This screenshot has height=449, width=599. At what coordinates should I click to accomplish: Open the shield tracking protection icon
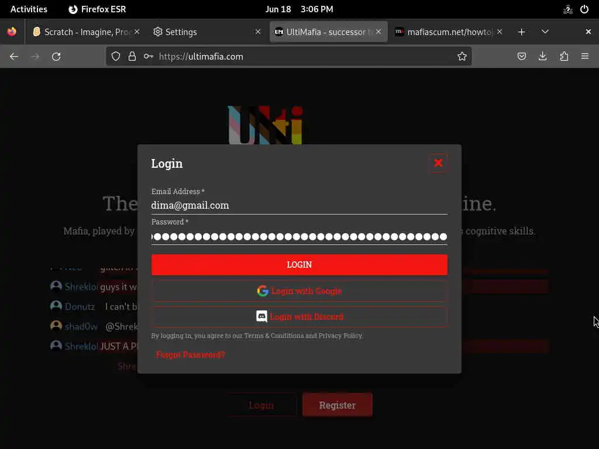(x=116, y=57)
